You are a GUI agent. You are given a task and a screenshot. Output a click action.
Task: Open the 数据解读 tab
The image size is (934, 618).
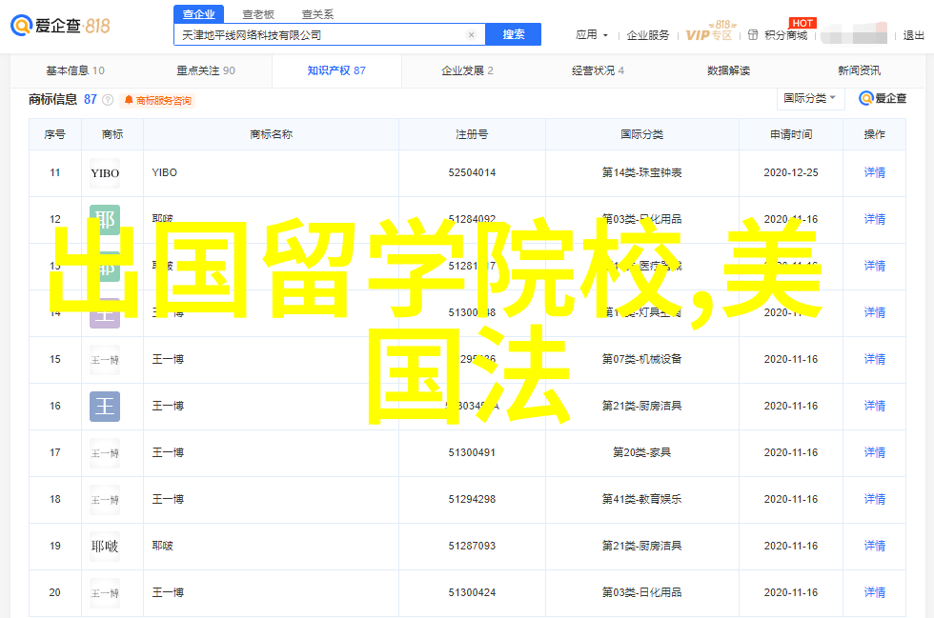[x=728, y=70]
